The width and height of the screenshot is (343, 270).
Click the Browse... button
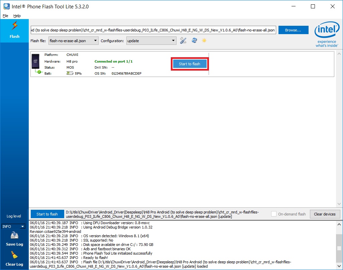[x=293, y=30]
